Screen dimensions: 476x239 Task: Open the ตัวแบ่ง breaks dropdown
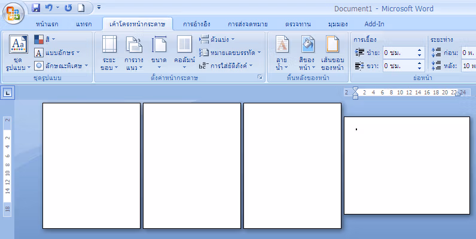click(x=216, y=39)
